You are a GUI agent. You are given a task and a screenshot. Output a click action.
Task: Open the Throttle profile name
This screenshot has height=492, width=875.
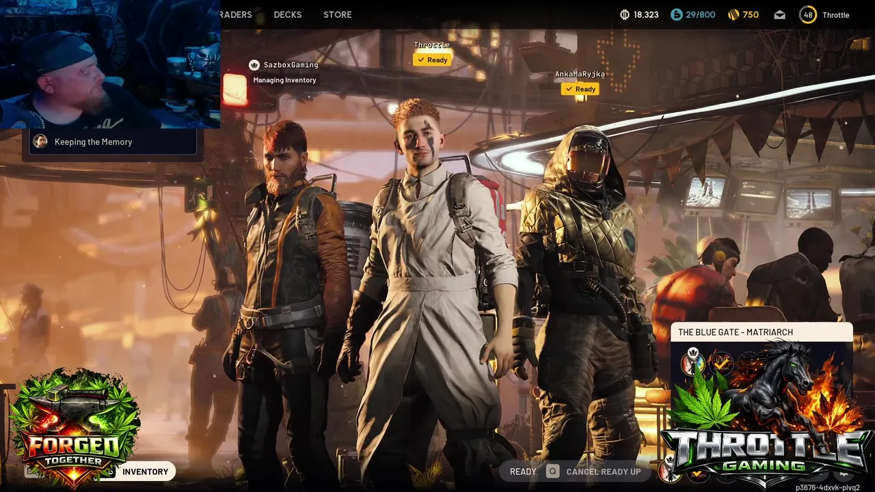point(835,15)
